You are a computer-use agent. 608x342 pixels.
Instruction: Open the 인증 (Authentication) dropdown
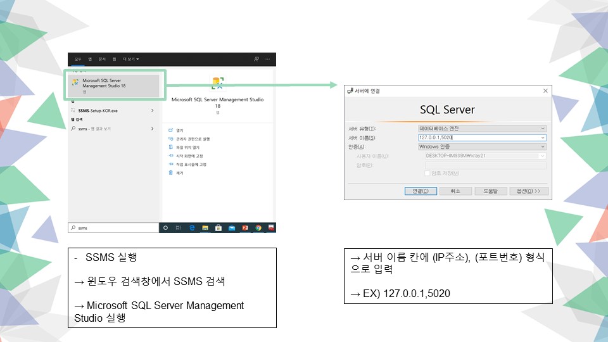pos(482,146)
